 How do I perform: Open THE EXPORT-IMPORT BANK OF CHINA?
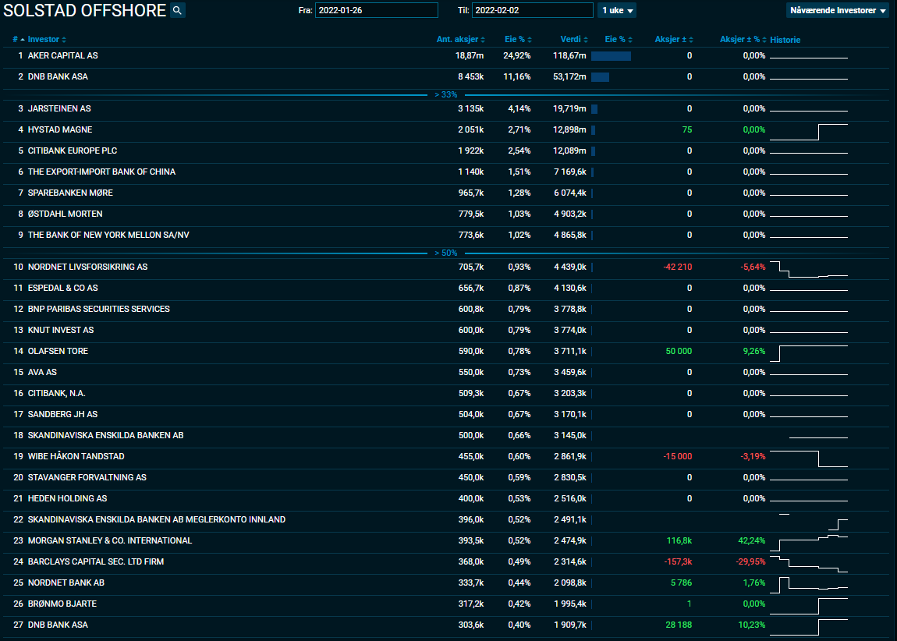tap(102, 172)
